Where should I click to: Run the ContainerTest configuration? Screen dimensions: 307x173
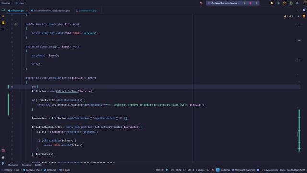(x=245, y=3)
